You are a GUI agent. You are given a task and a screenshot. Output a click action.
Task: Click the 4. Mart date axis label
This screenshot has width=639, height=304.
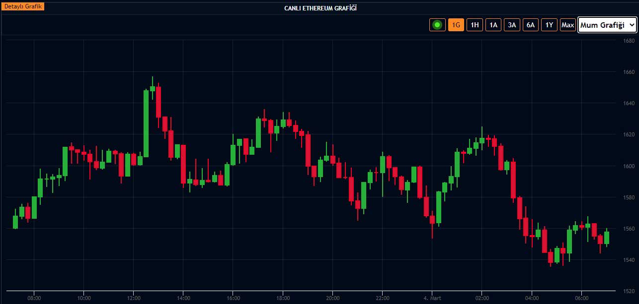tap(432, 298)
